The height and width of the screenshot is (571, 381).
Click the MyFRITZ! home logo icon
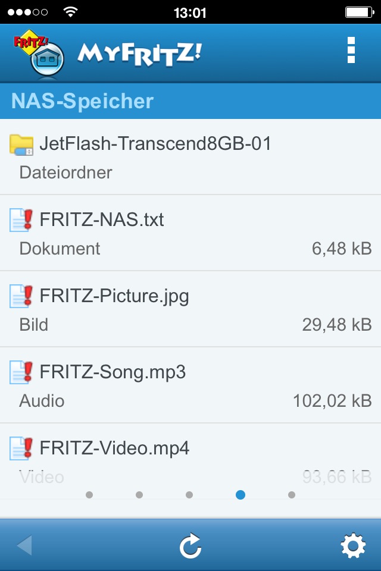(x=38, y=54)
